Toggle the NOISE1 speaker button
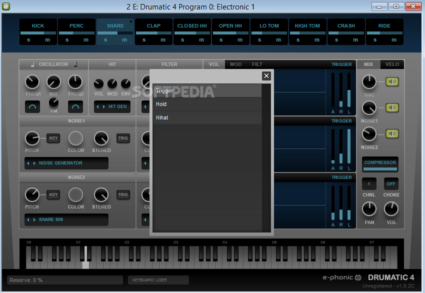 (x=392, y=107)
